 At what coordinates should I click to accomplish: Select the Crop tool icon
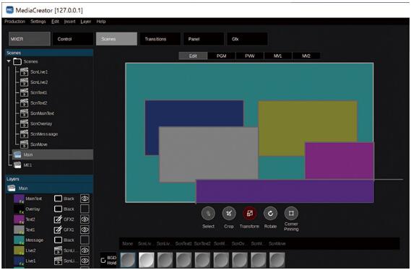[229, 214]
